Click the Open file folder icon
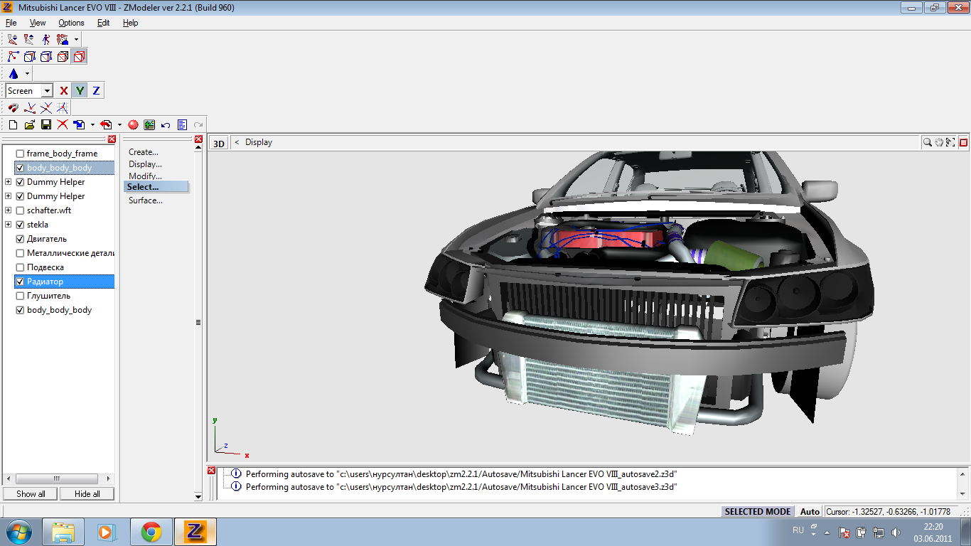The image size is (971, 546). 29,124
